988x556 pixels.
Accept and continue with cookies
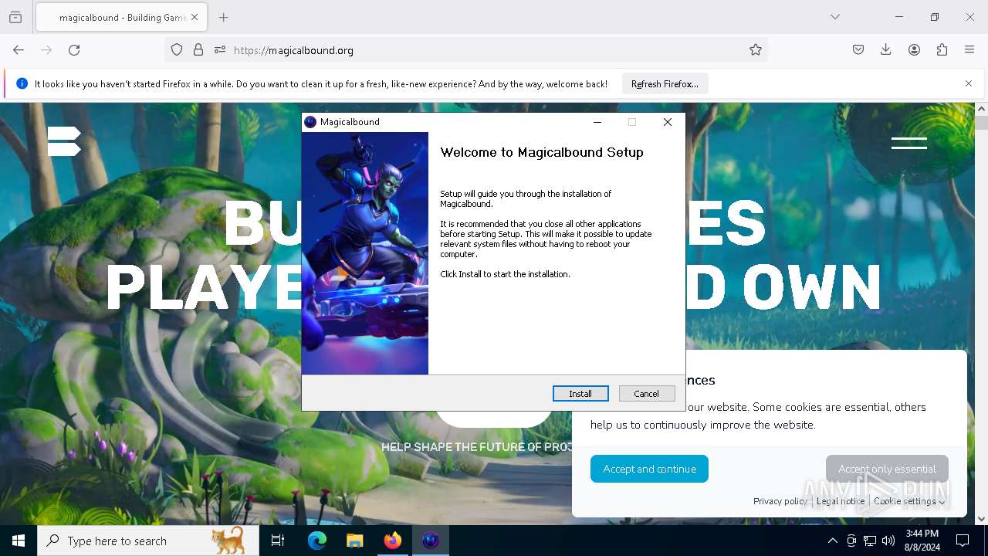point(649,469)
